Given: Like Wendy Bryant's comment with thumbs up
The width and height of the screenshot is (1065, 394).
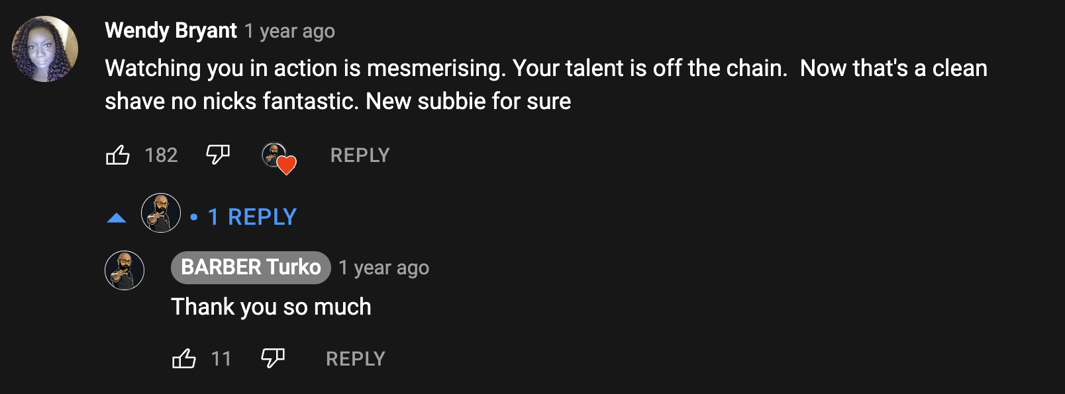Looking at the screenshot, I should (x=118, y=155).
